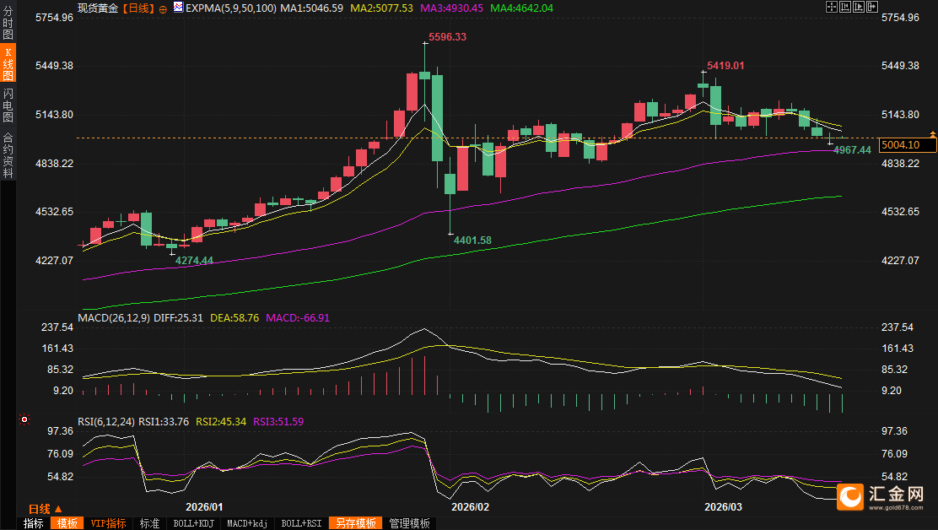This screenshot has height=530, width=938.
Task: Click the 5004.10 current price label
Action: [x=907, y=145]
